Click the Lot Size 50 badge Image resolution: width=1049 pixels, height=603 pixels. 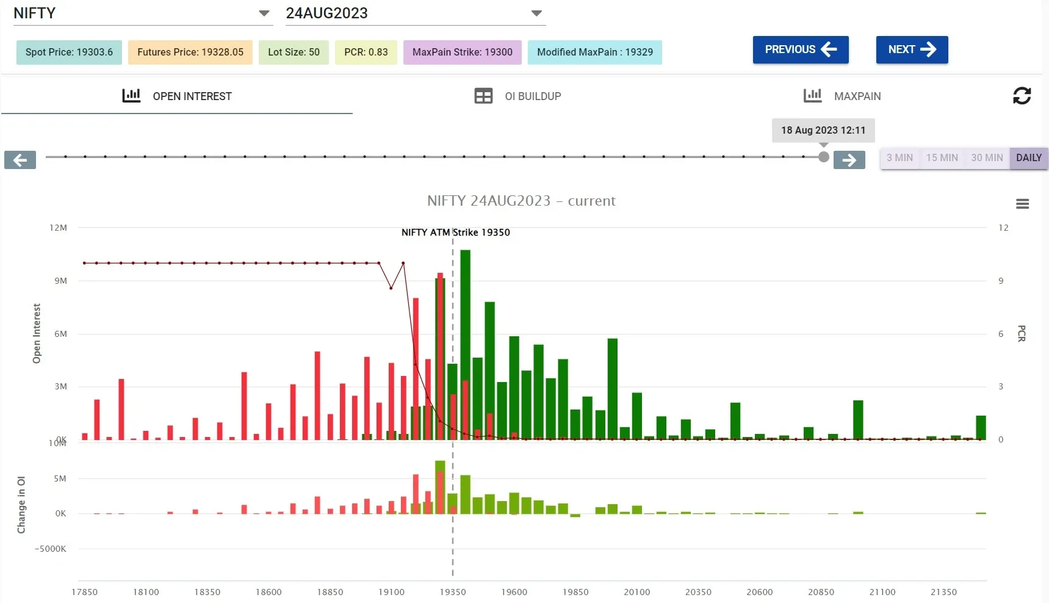[x=294, y=52]
